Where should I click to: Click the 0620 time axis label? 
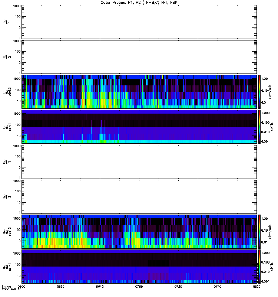tap(60, 287)
